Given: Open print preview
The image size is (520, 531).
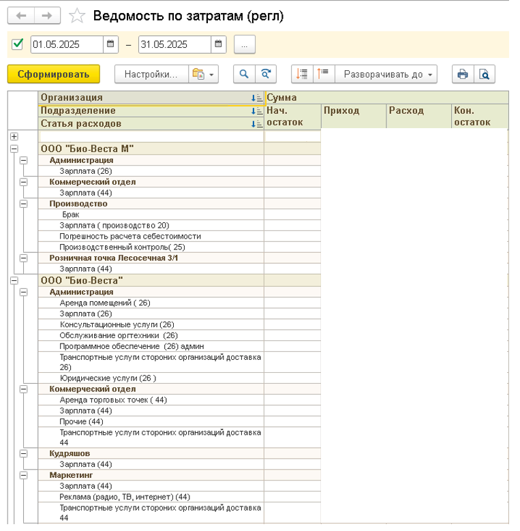Looking at the screenshot, I should (x=484, y=74).
